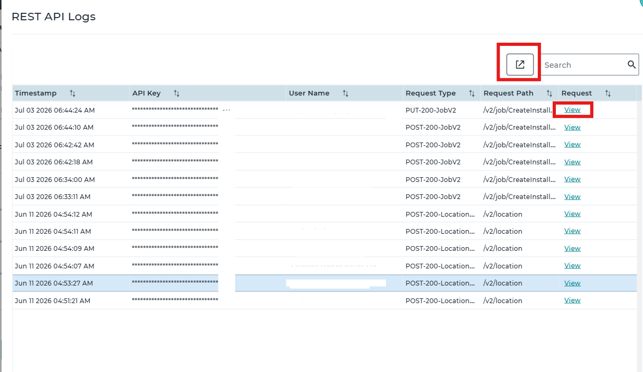
Task: Click /v2/location path in 04:53:27 row
Action: pyautogui.click(x=503, y=283)
